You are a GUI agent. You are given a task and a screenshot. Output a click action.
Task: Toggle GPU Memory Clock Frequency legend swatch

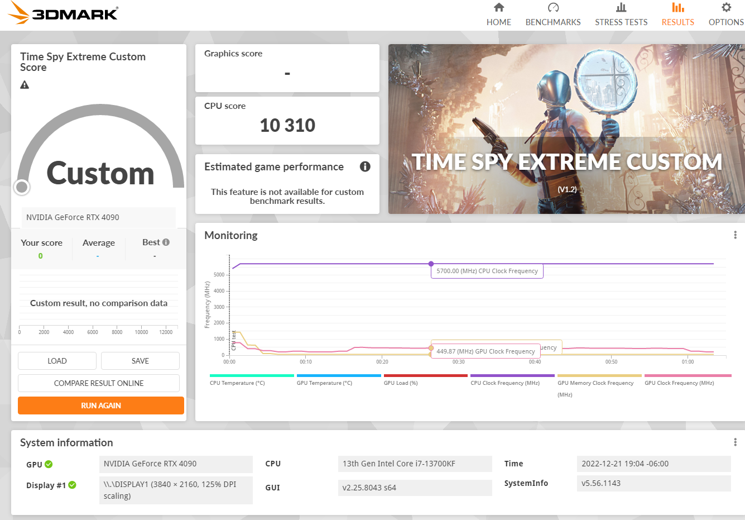[x=599, y=376]
